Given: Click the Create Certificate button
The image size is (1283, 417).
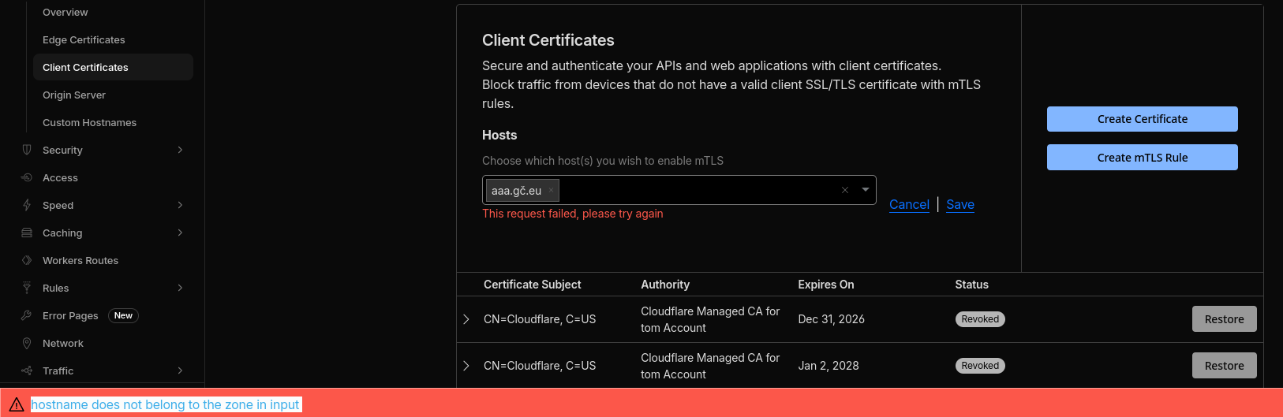Looking at the screenshot, I should (x=1143, y=119).
